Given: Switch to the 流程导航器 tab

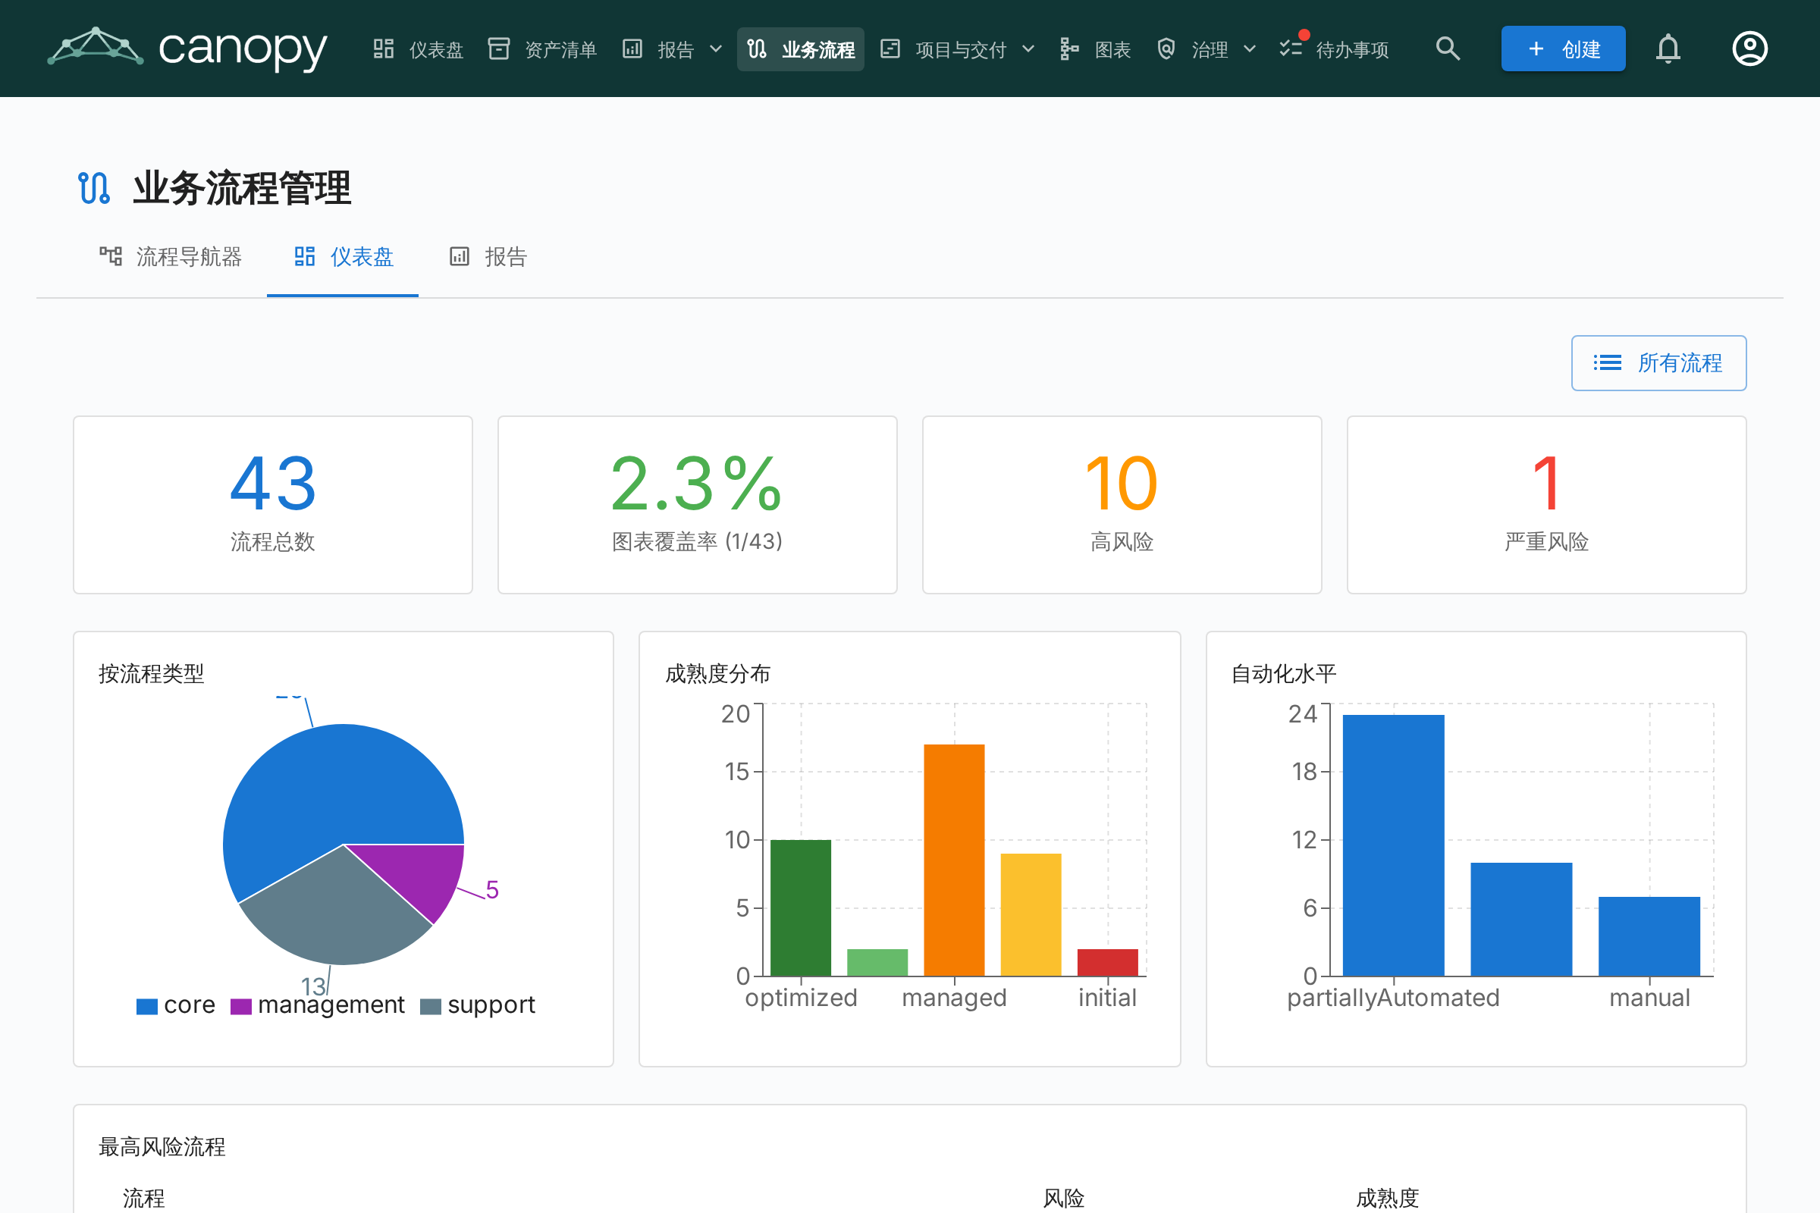Looking at the screenshot, I should tap(171, 257).
